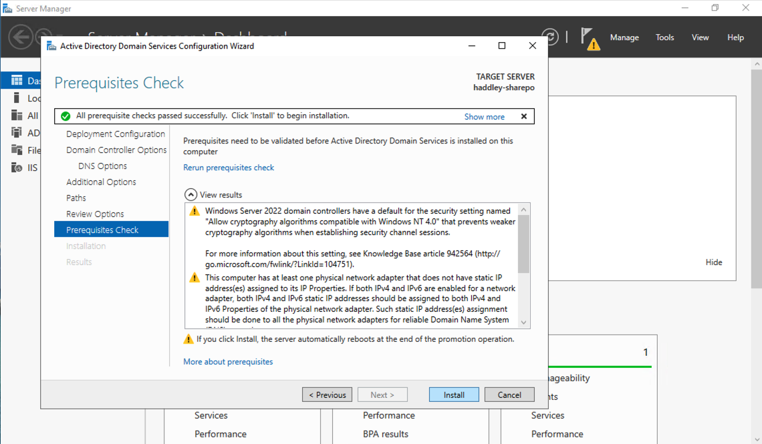
Task: Go to DNS Options step
Action: tap(102, 166)
